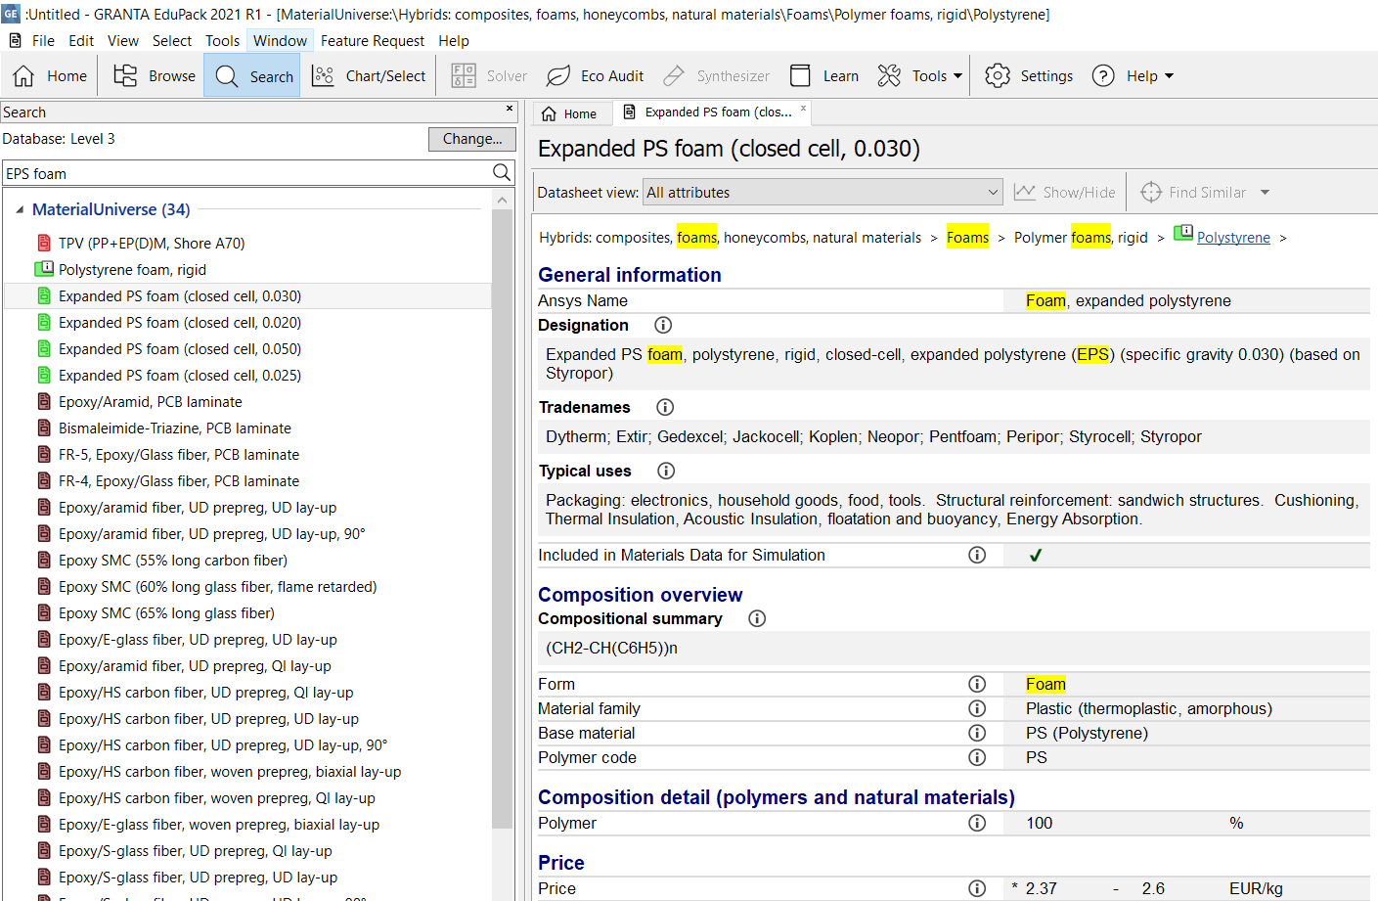Open Epoxy/Aramid, PCB laminate record
1378x901 pixels.
click(150, 402)
